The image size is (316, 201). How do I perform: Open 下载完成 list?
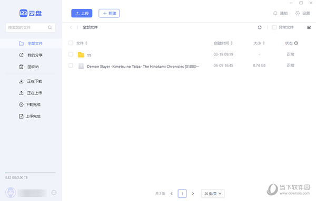click(30, 104)
